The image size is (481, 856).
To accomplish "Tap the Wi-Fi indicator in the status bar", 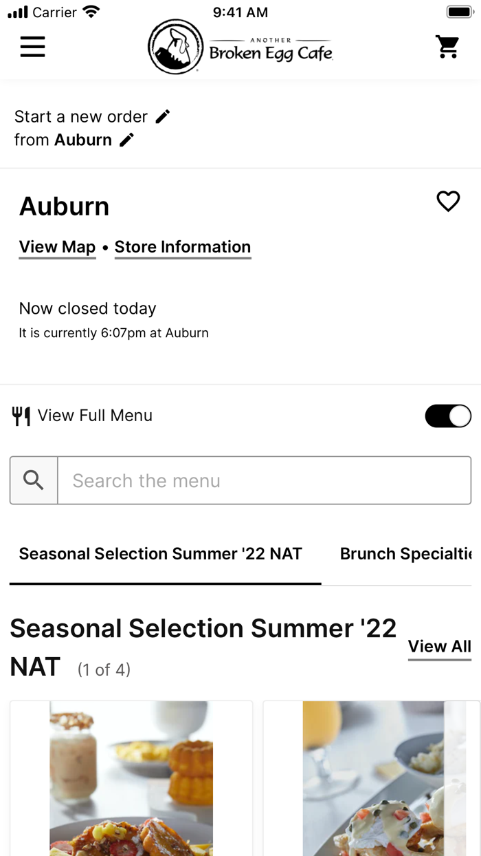I will point(90,10).
